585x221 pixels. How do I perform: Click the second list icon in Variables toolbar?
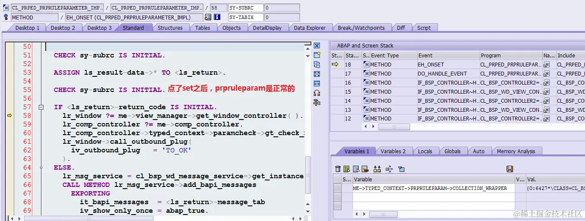pyautogui.click(x=356, y=169)
